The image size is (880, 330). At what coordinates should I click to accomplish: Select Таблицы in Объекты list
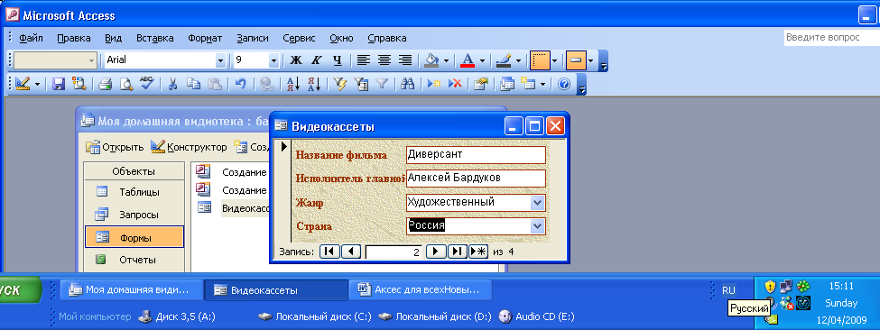(134, 192)
